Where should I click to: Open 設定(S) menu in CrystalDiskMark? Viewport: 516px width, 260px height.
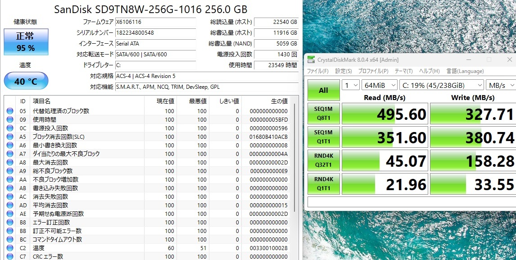(x=344, y=71)
